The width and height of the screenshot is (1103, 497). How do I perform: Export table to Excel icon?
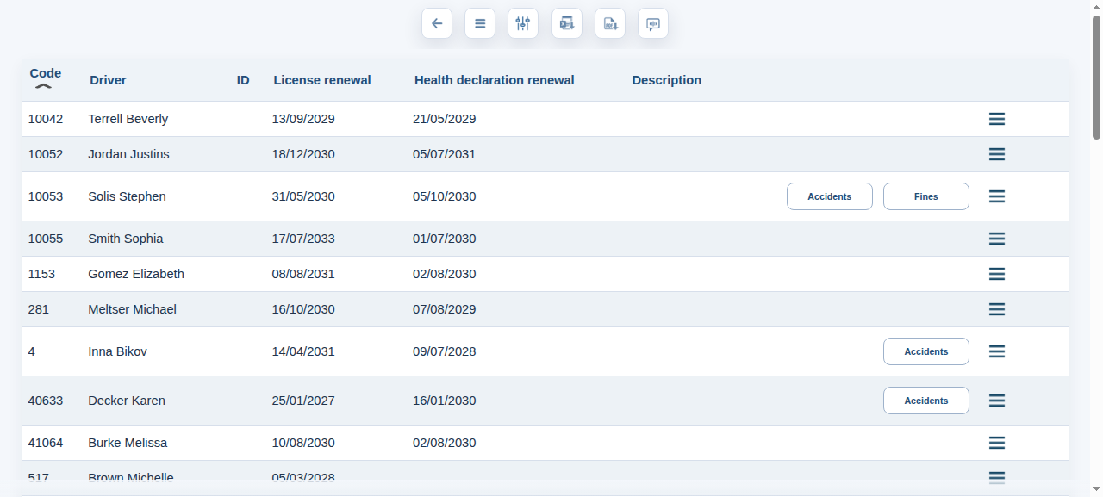(567, 23)
